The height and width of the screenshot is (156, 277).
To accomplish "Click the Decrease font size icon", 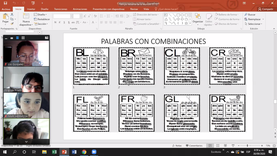I will (x=89, y=16).
